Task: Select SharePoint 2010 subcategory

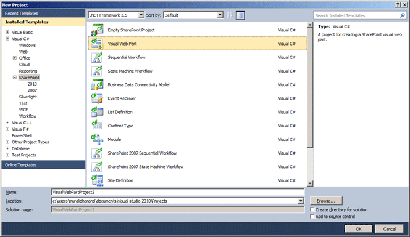Action: point(32,84)
